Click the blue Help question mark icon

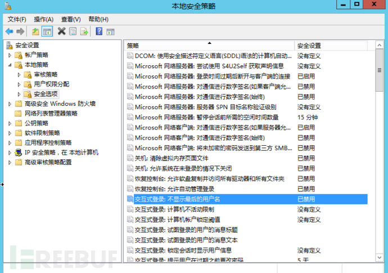(99, 32)
